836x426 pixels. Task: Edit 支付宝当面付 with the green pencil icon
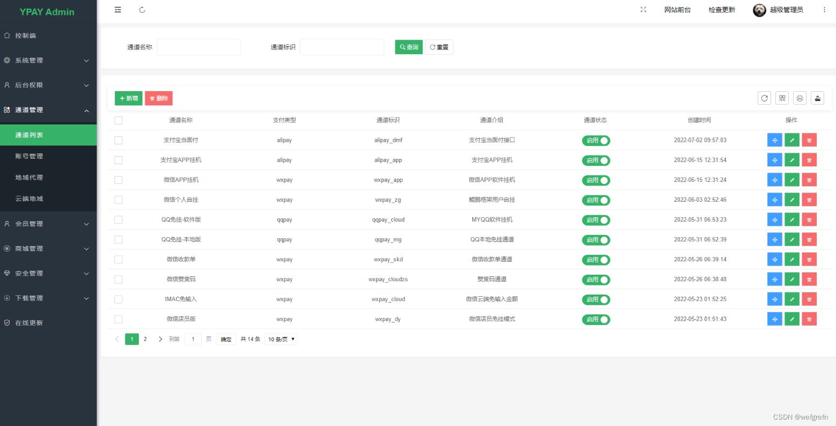click(x=791, y=140)
